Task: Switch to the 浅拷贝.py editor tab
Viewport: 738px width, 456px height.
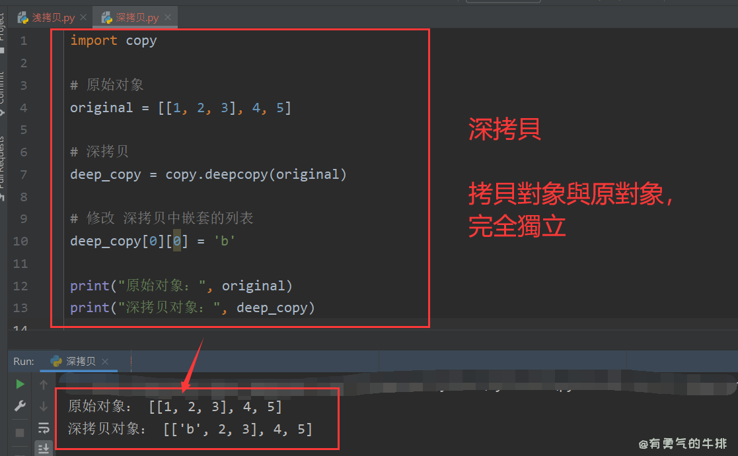Action: tap(50, 18)
